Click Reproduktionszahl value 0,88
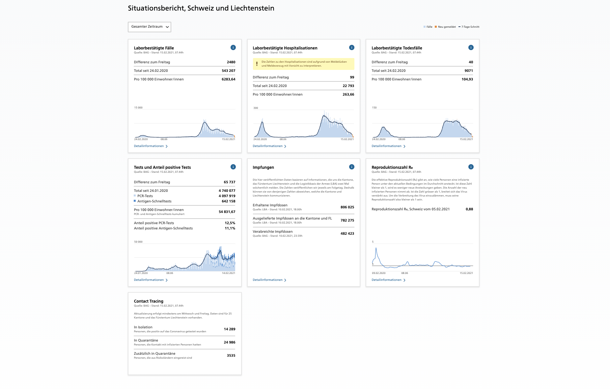610x389 pixels. click(469, 209)
